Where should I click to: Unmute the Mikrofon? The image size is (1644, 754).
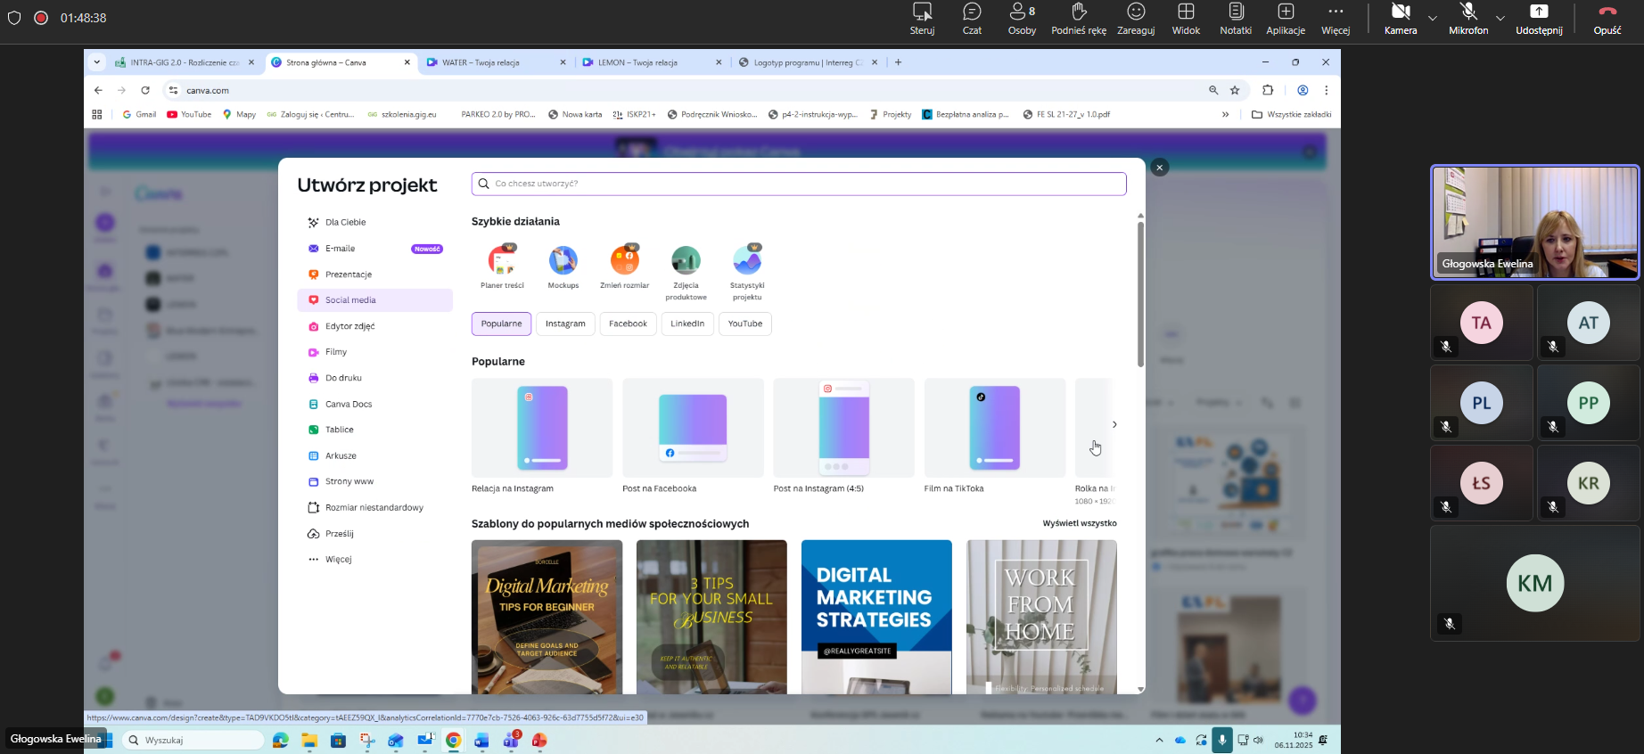(x=1467, y=18)
